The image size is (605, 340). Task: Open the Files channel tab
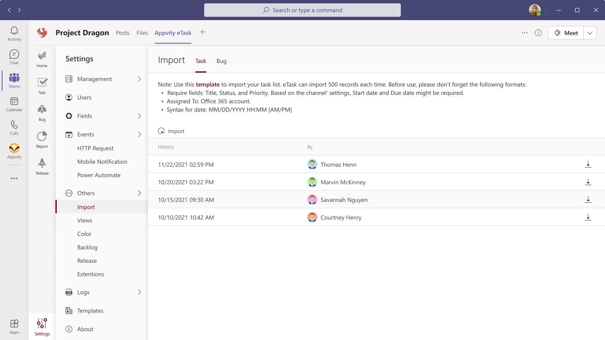[x=142, y=33]
